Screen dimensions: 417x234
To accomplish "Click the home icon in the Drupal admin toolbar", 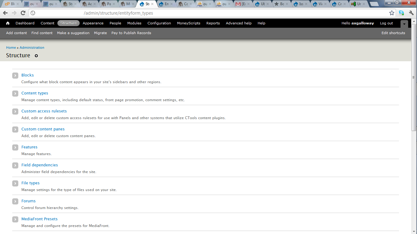I will [x=7, y=23].
